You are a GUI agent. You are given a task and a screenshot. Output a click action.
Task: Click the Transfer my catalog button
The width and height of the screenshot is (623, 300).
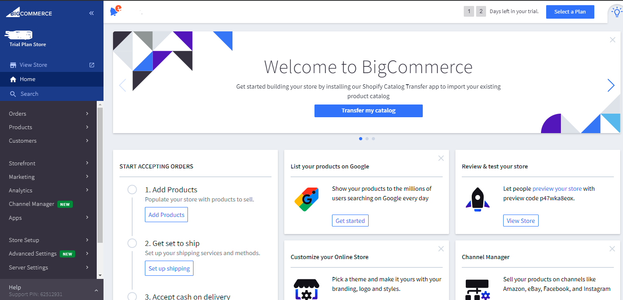368,110
